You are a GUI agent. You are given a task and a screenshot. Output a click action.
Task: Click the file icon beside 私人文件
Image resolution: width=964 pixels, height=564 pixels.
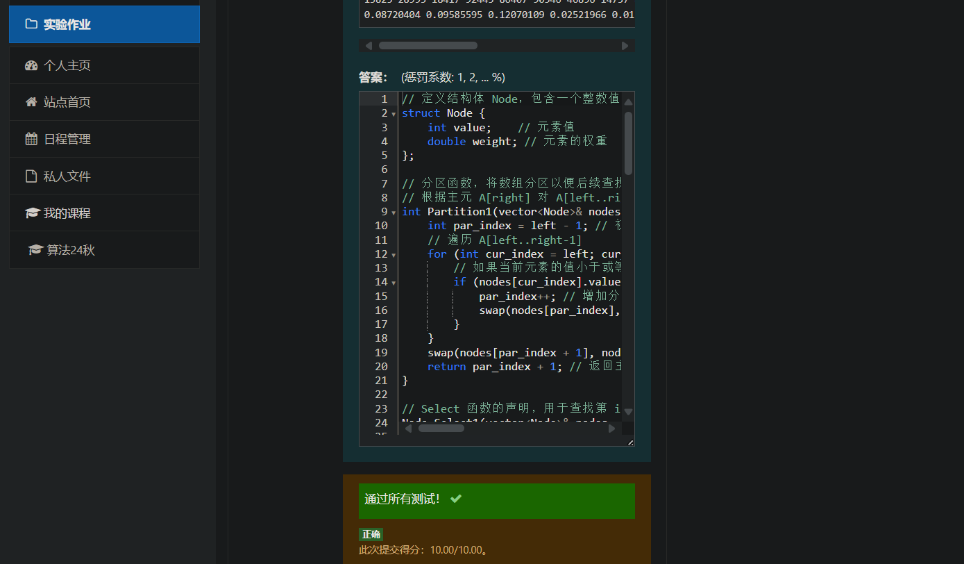(31, 176)
